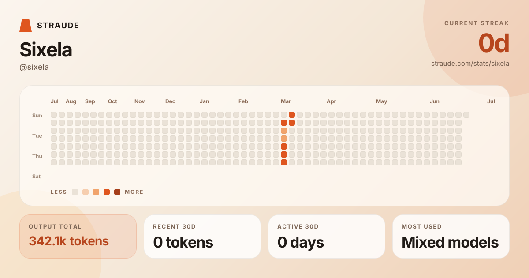The height and width of the screenshot is (278, 529).
Task: Open the straude.com/stats/sixela link
Action: click(470, 64)
